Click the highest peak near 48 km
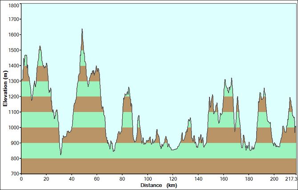 click(82, 29)
